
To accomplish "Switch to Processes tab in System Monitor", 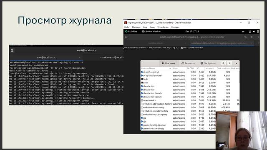I will (x=169, y=63).
